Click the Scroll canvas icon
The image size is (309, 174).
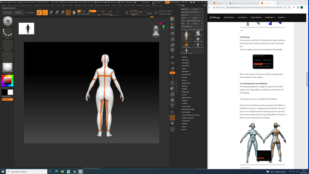(x=172, y=27)
